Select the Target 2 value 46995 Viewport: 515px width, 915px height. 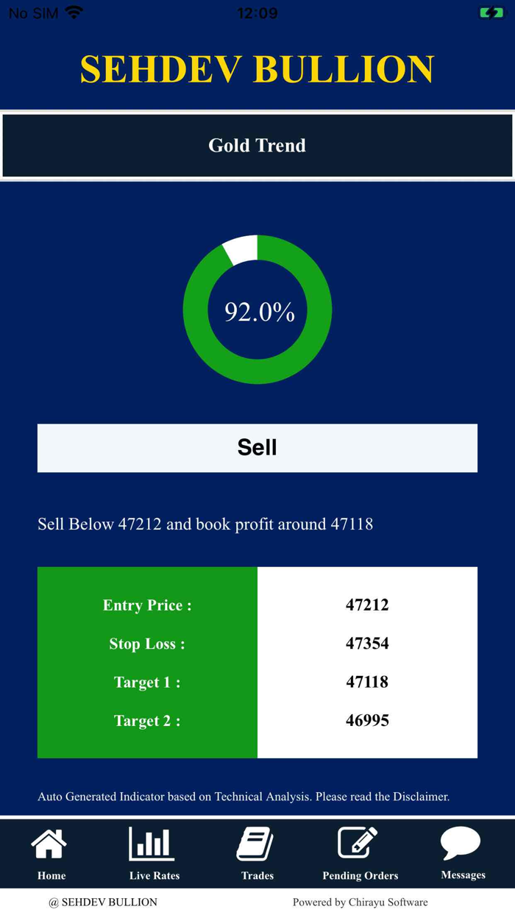pyautogui.click(x=367, y=721)
